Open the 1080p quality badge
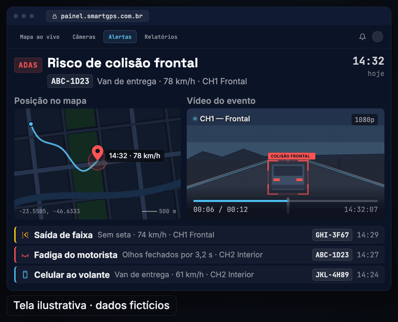The width and height of the screenshot is (398, 322). [365, 120]
